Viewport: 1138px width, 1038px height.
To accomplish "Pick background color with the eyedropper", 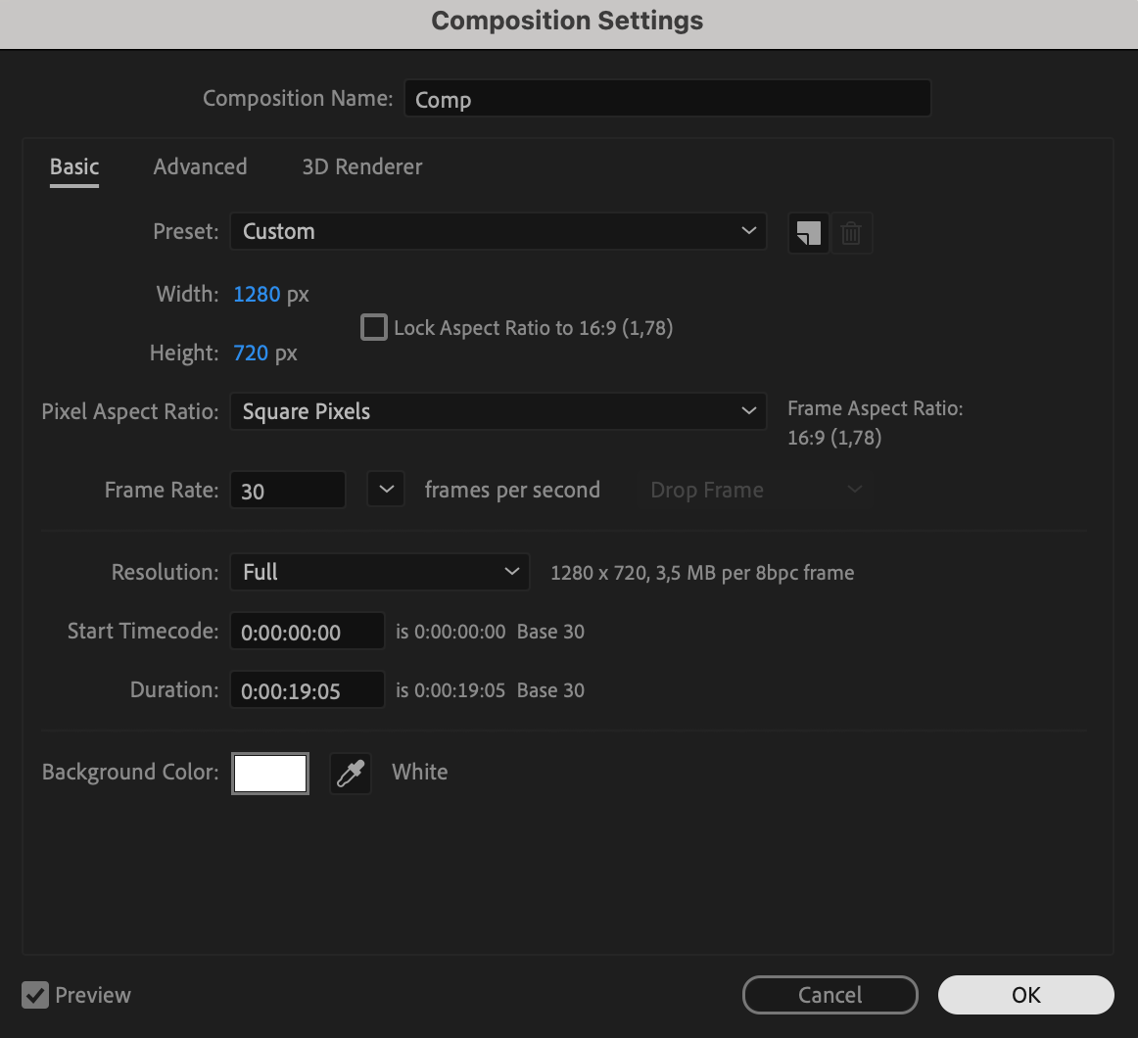I will (351, 773).
